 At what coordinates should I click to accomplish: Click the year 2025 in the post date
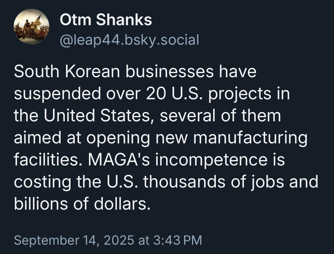[x=119, y=240]
